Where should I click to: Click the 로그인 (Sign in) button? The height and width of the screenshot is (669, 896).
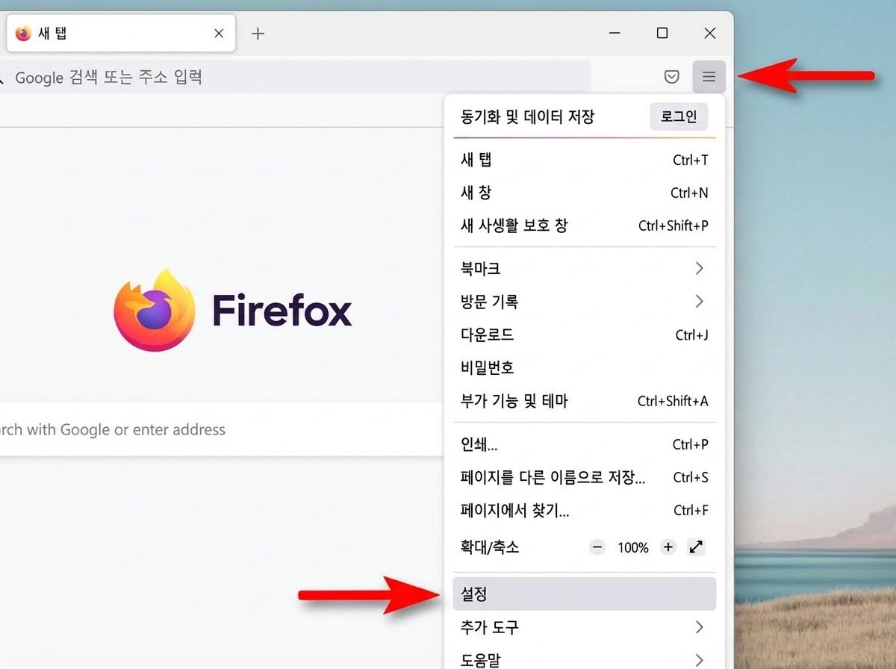tap(678, 116)
